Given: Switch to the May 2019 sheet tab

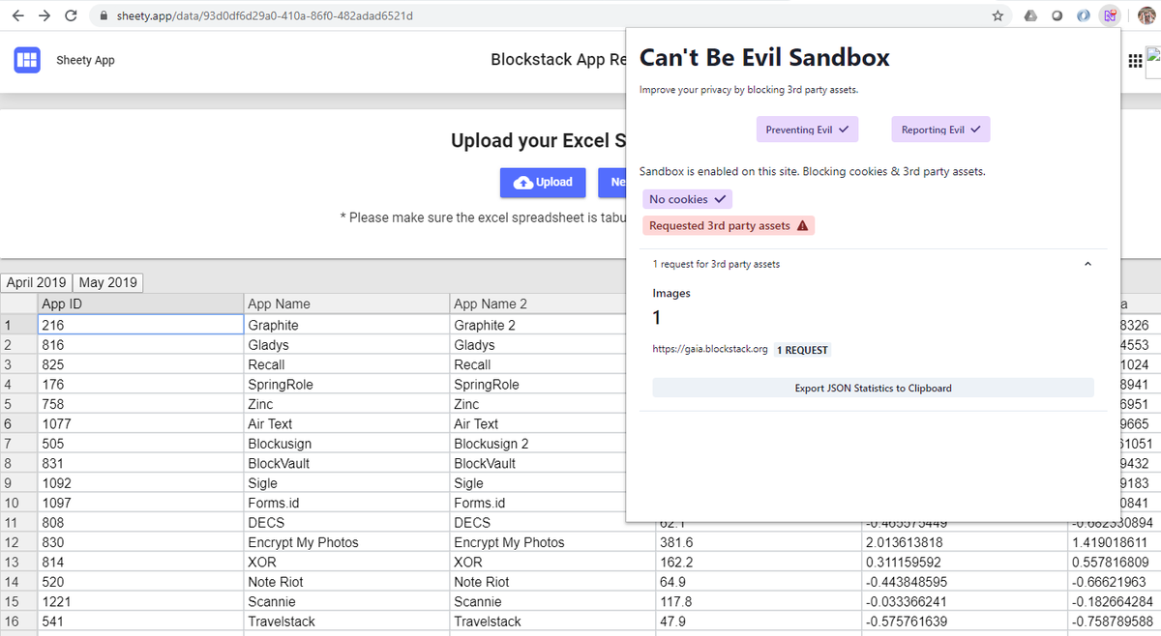Looking at the screenshot, I should [x=107, y=283].
